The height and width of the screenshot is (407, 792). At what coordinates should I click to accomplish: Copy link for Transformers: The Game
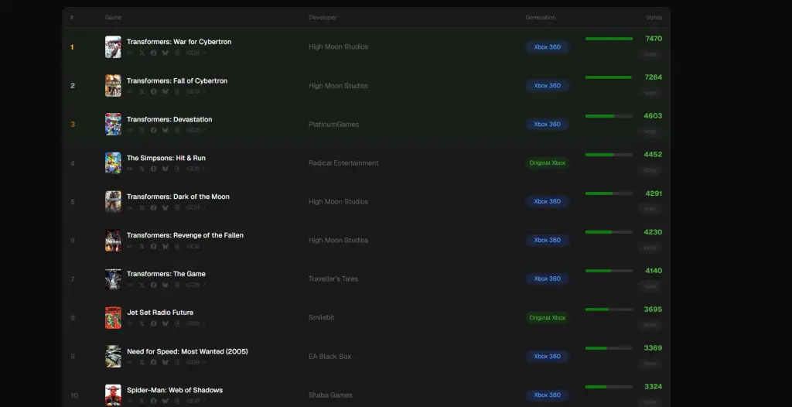[130, 285]
